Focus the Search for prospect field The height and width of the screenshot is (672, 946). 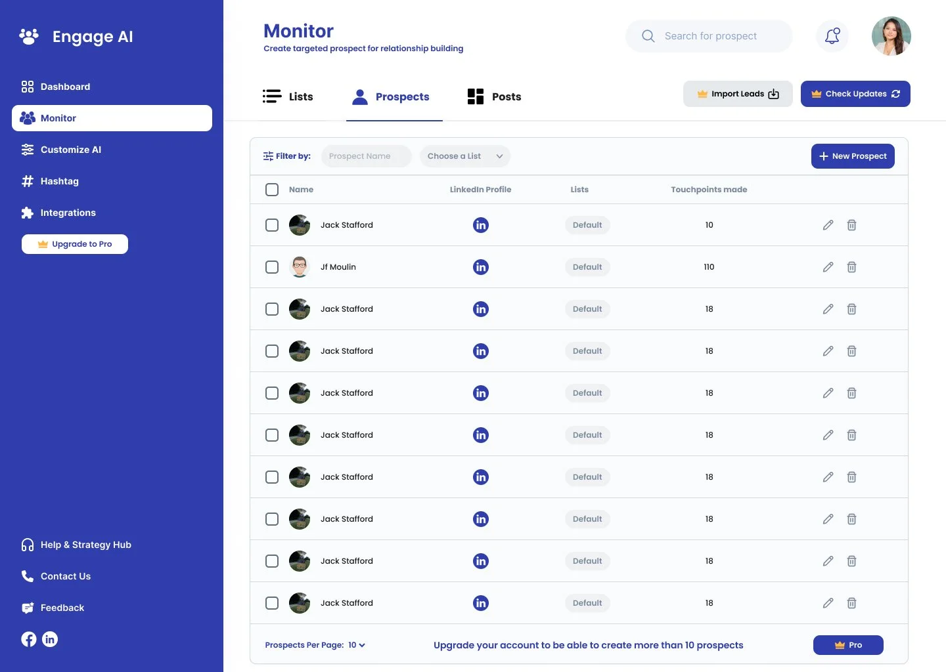(709, 36)
